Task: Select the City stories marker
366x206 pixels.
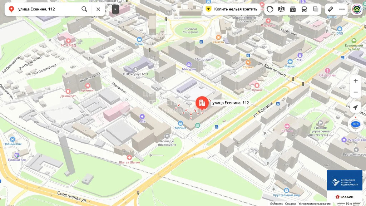Action: pyautogui.click(x=327, y=70)
